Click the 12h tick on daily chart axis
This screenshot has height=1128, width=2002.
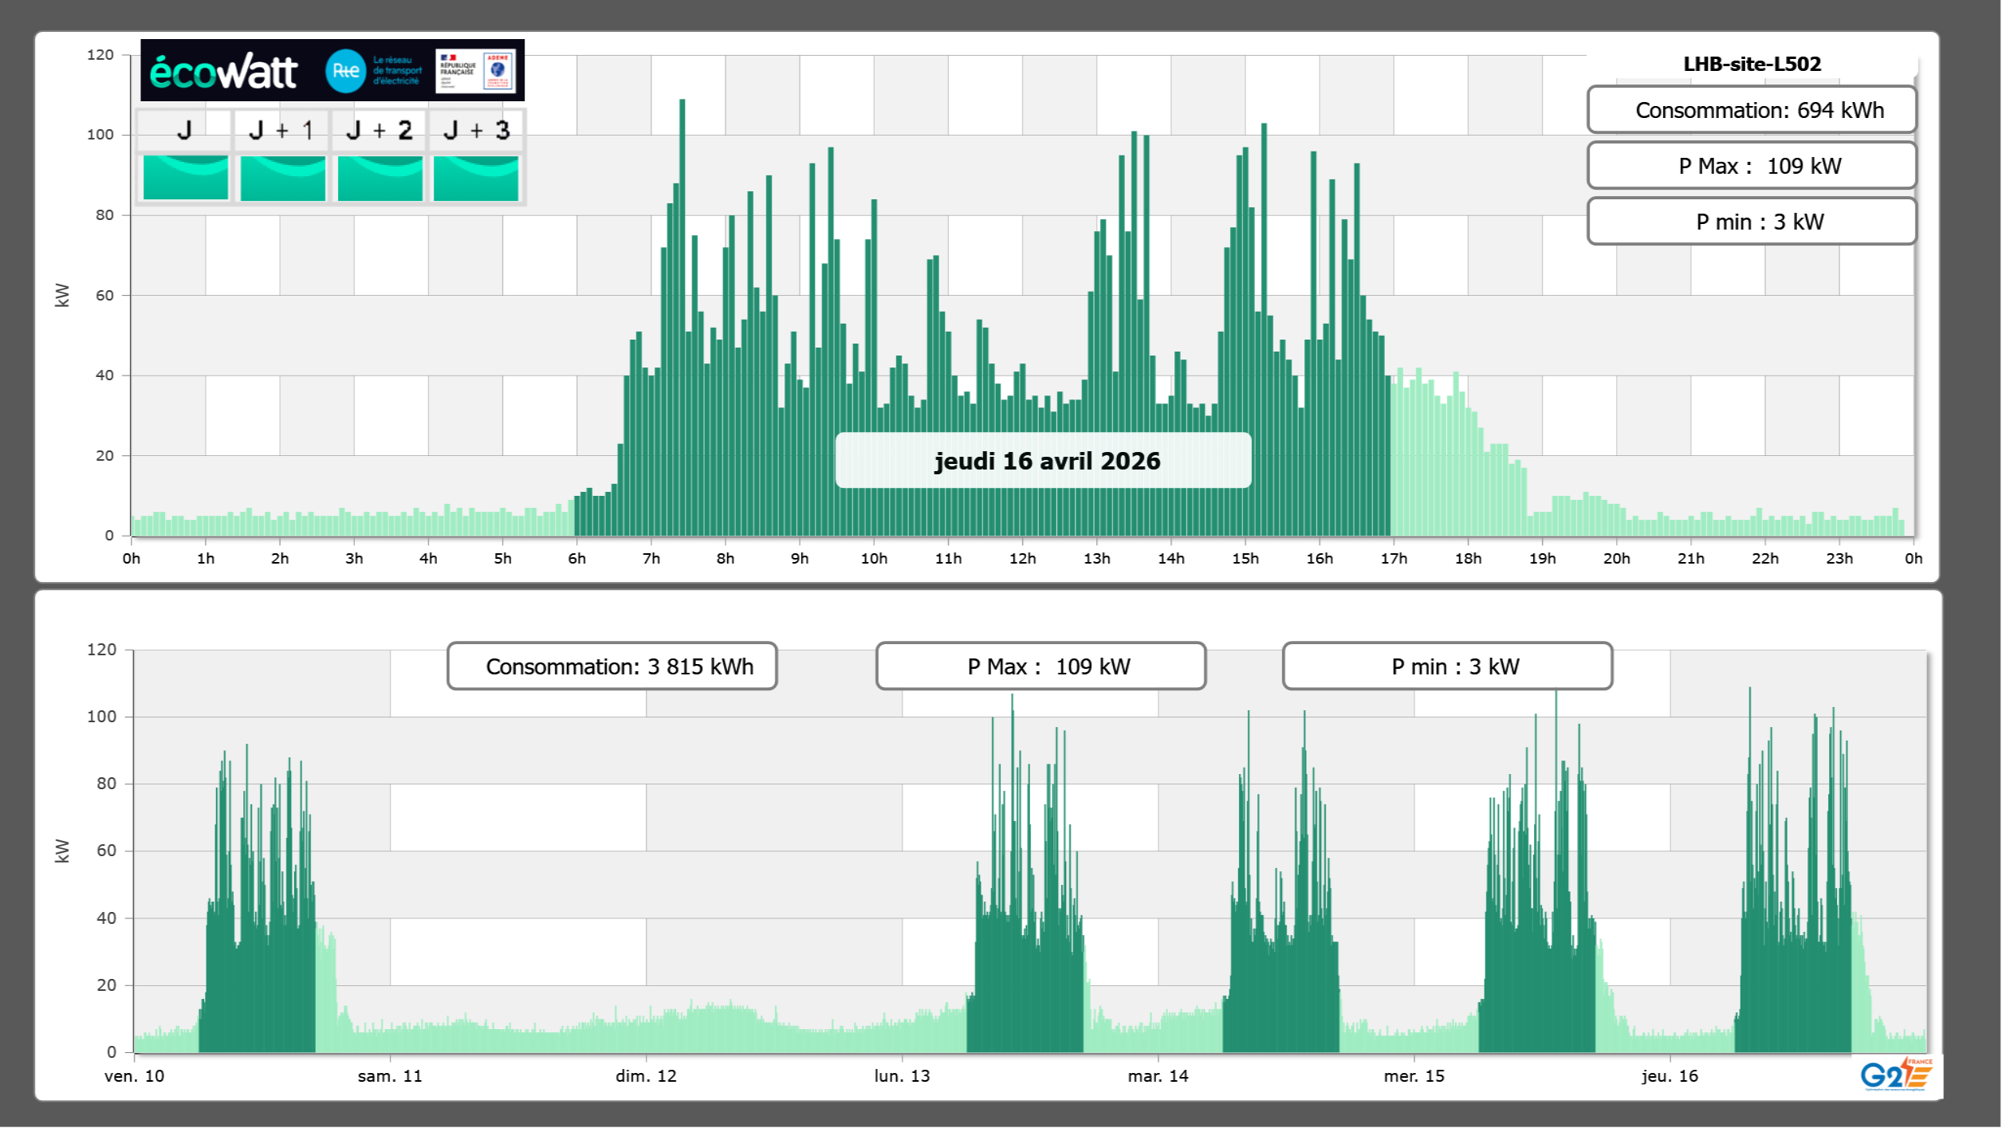coord(1022,559)
